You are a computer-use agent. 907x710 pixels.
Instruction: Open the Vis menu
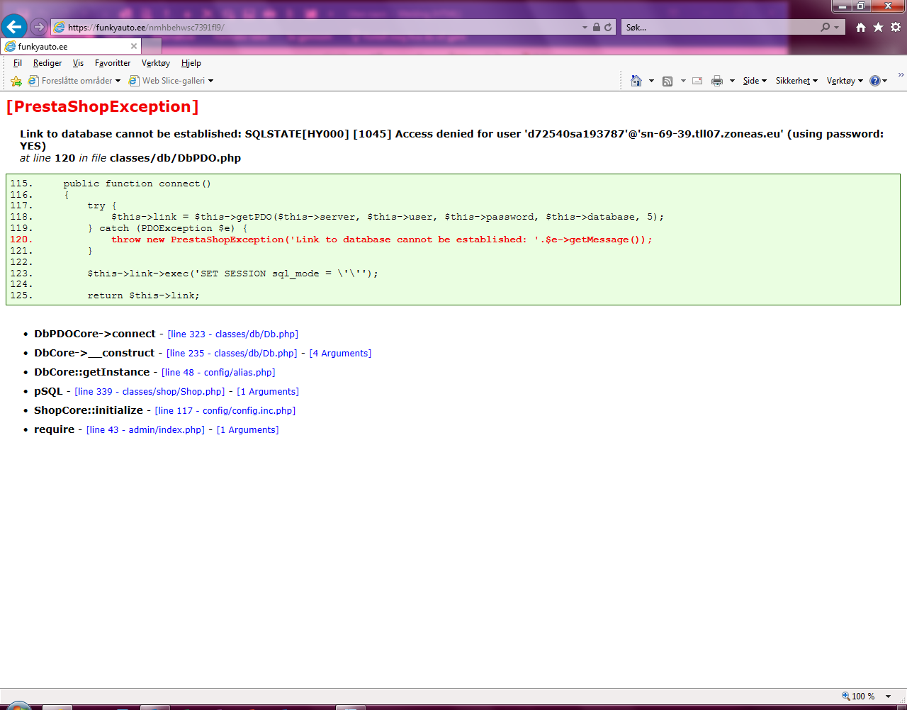pyautogui.click(x=78, y=63)
